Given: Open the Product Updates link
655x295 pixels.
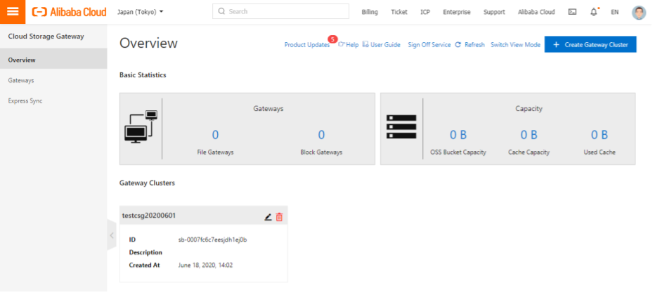Looking at the screenshot, I should (307, 45).
